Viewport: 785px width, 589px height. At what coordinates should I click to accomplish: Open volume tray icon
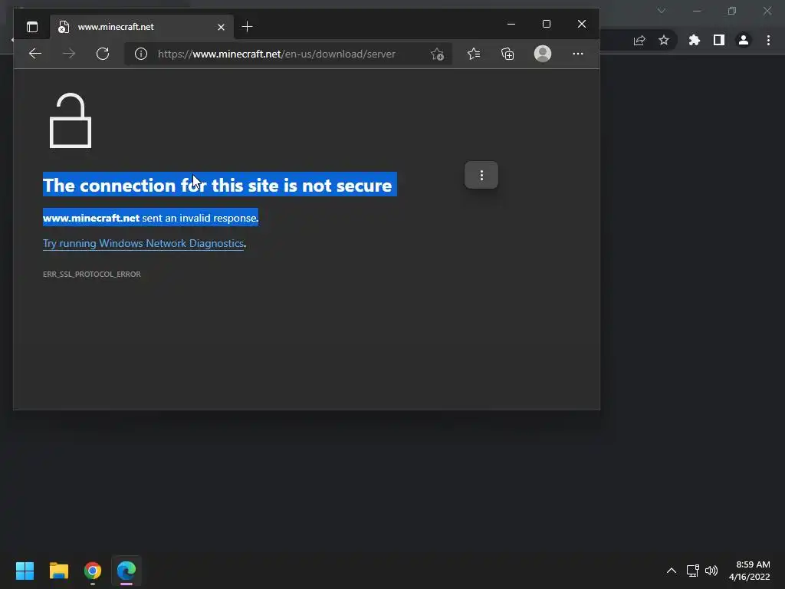[711, 571]
